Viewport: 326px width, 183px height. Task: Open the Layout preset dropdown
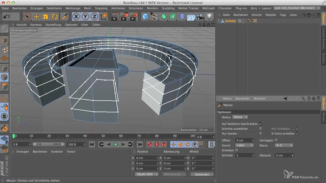[297, 8]
